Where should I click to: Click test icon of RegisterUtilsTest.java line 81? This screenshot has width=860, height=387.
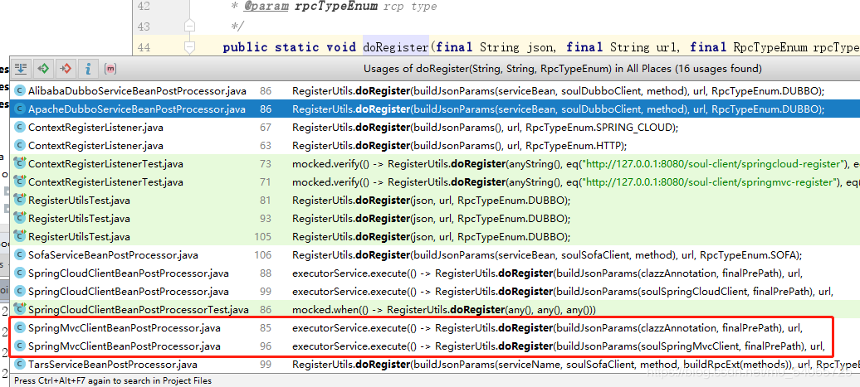(20, 201)
